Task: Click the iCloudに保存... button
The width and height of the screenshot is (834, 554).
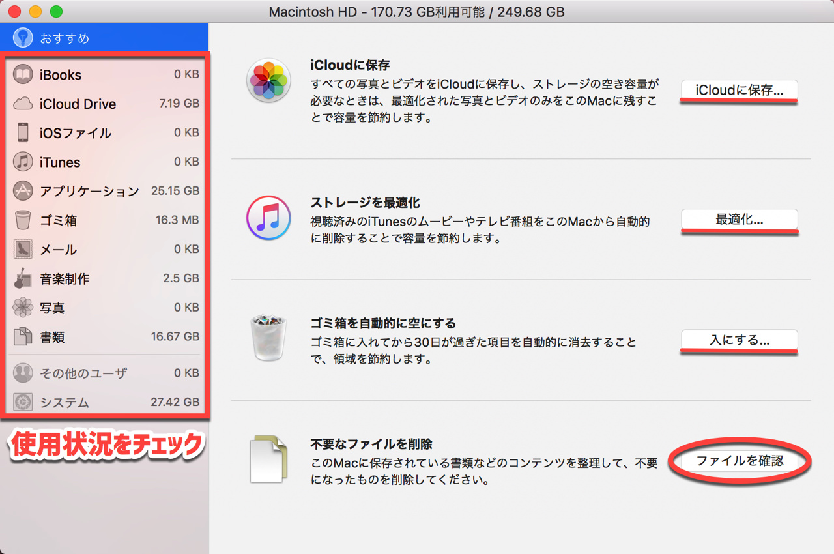Action: pos(740,90)
